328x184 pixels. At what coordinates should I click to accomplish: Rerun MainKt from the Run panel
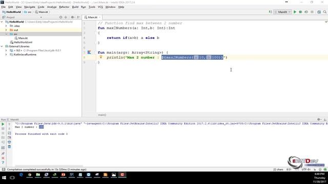pos(3,124)
